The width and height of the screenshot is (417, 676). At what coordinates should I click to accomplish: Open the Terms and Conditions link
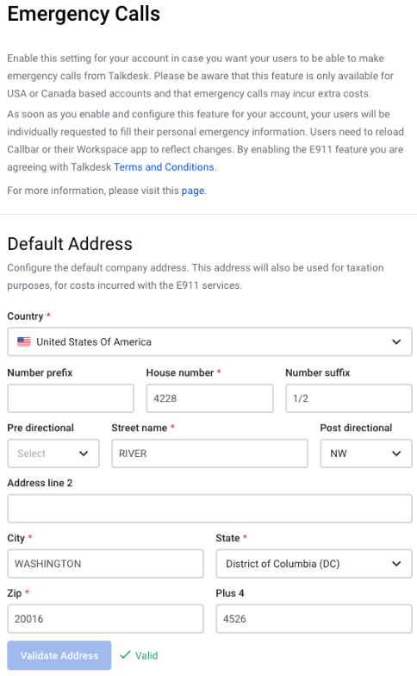pos(164,167)
